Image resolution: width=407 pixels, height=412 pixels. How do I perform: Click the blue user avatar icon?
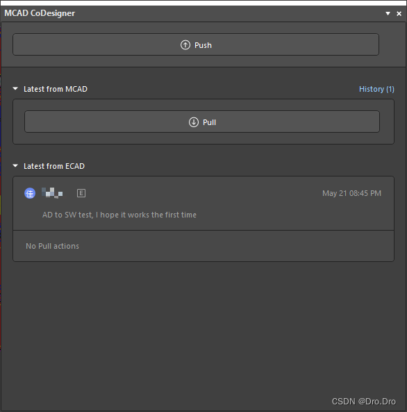click(30, 193)
